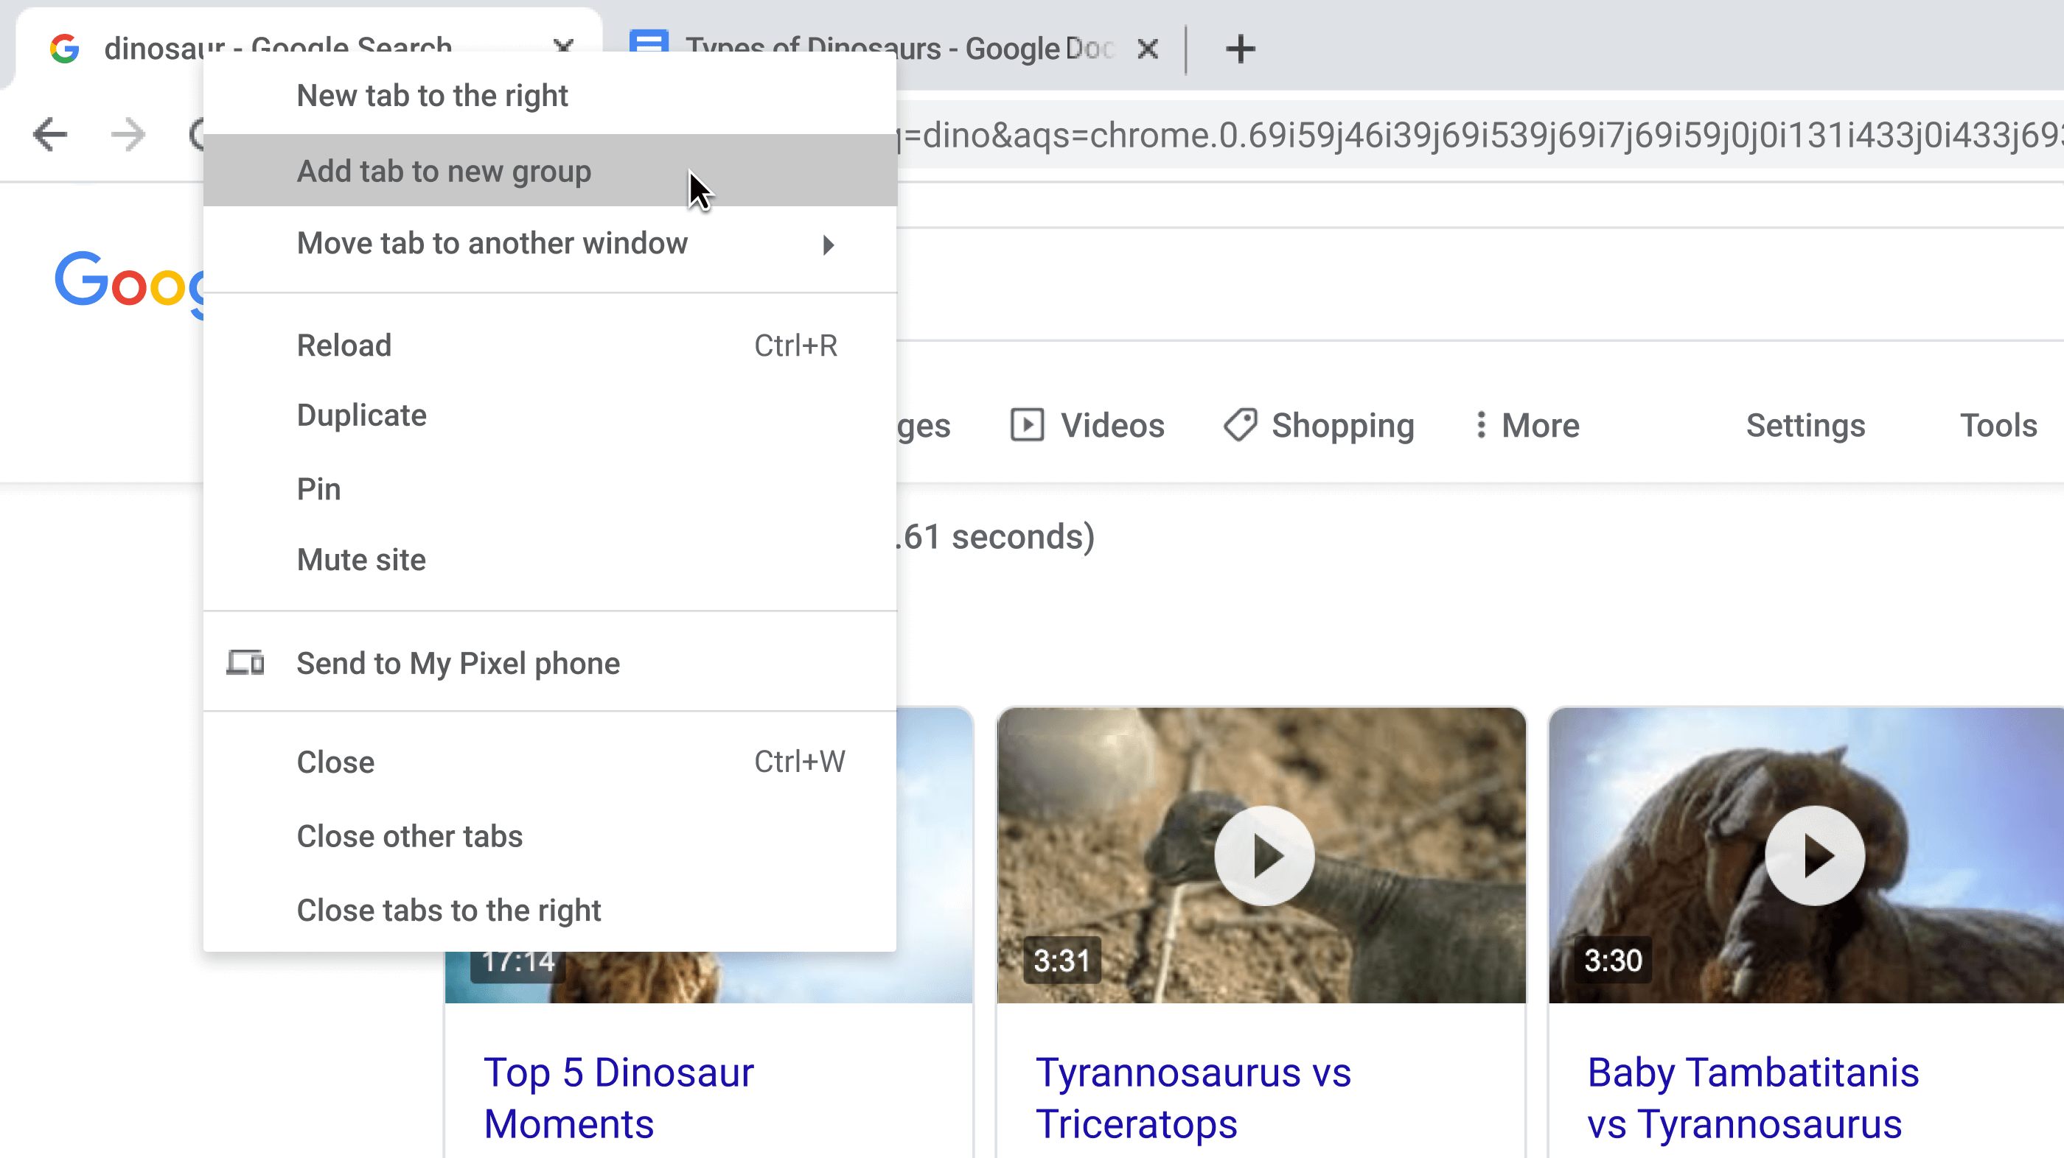Image resolution: width=2064 pixels, height=1158 pixels.
Task: Click the Google favicon on the dinosaur search tab
Action: [64, 48]
